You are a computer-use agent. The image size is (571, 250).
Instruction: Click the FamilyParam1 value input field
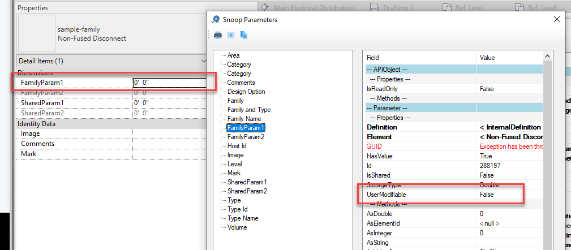click(170, 83)
